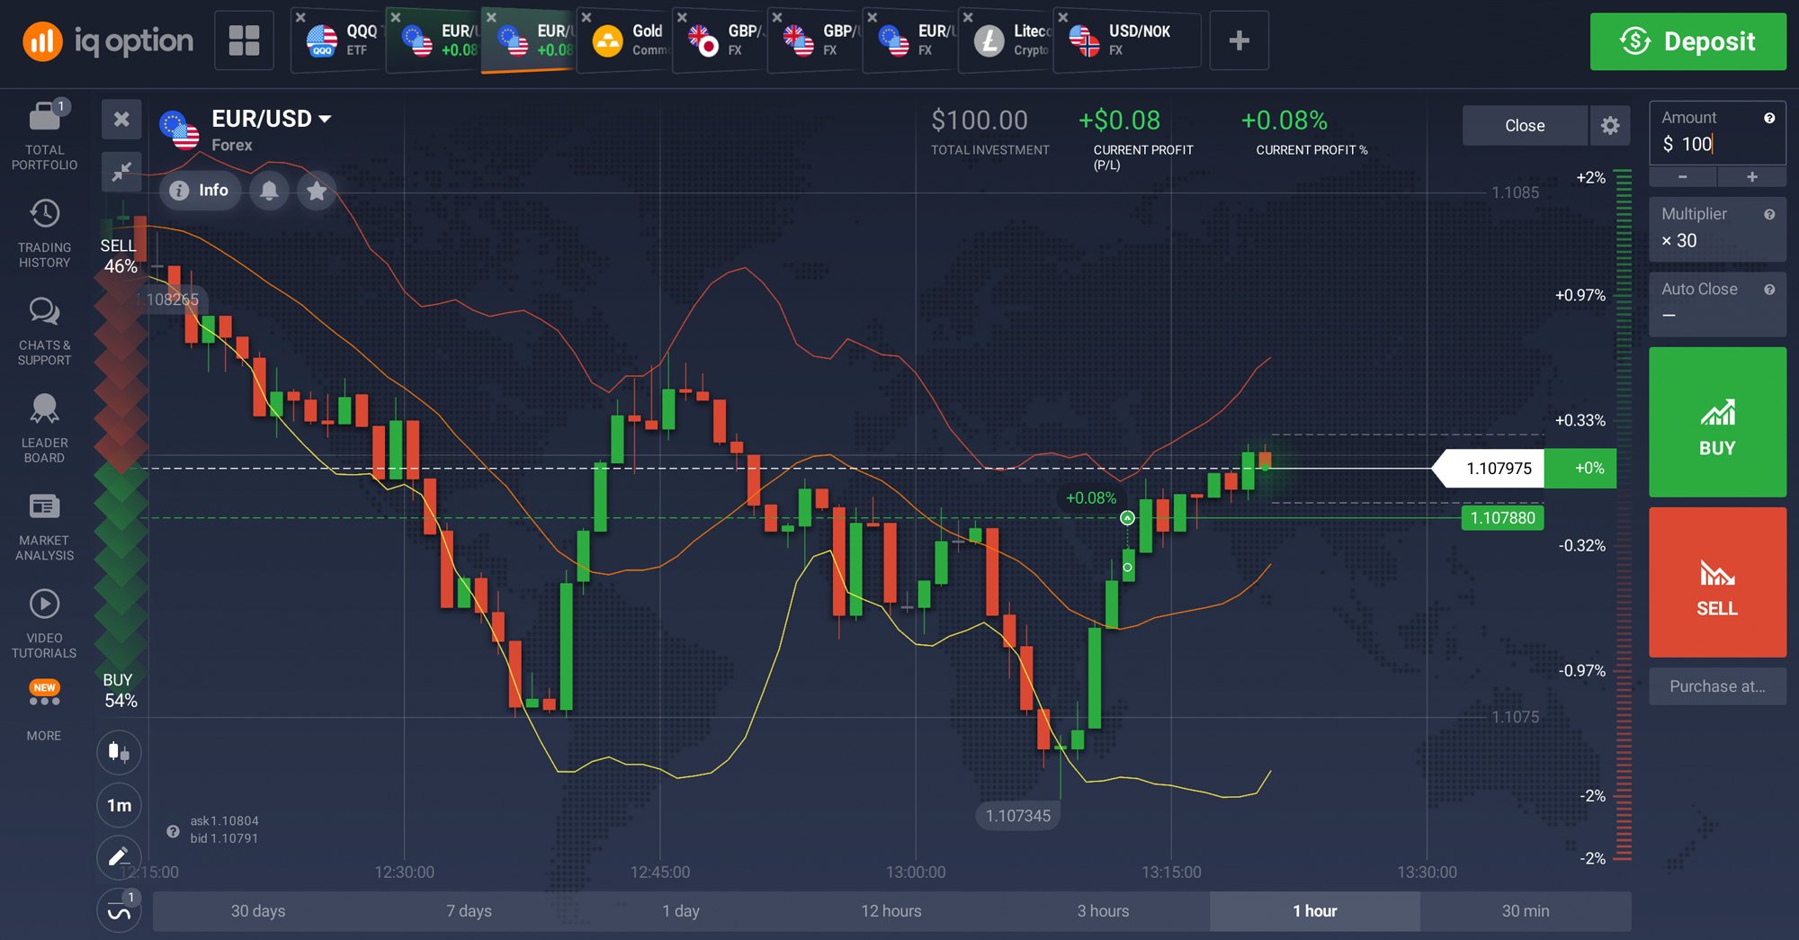This screenshot has height=940, width=1799.
Task: Click the BUY 54% sentiment indicator
Action: (x=120, y=691)
